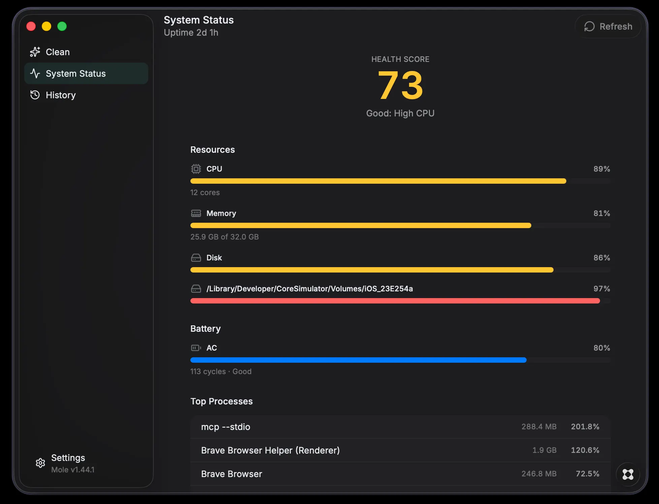The image size is (659, 504).
Task: Click the History clock icon
Action: [x=35, y=95]
